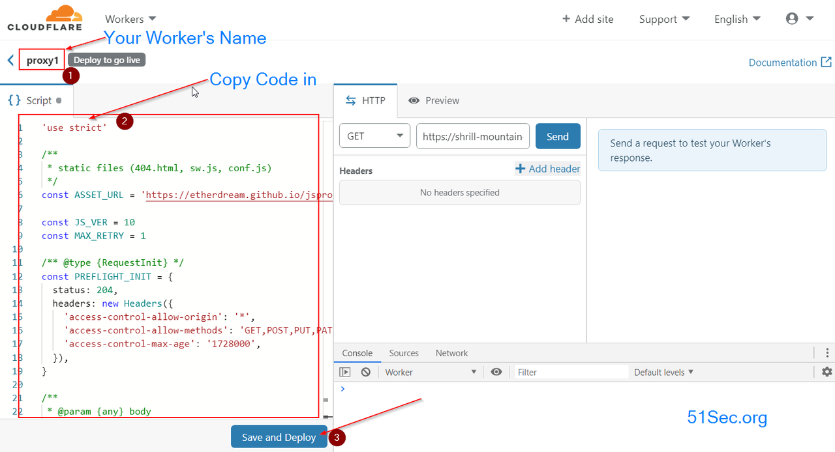
Task: Create live expression eye icon in console
Action: (x=496, y=372)
